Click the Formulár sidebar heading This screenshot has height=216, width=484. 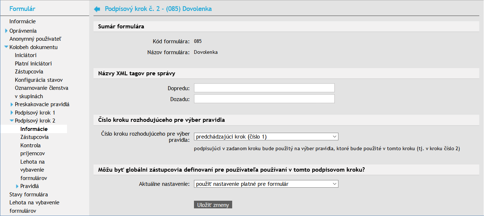(22, 9)
